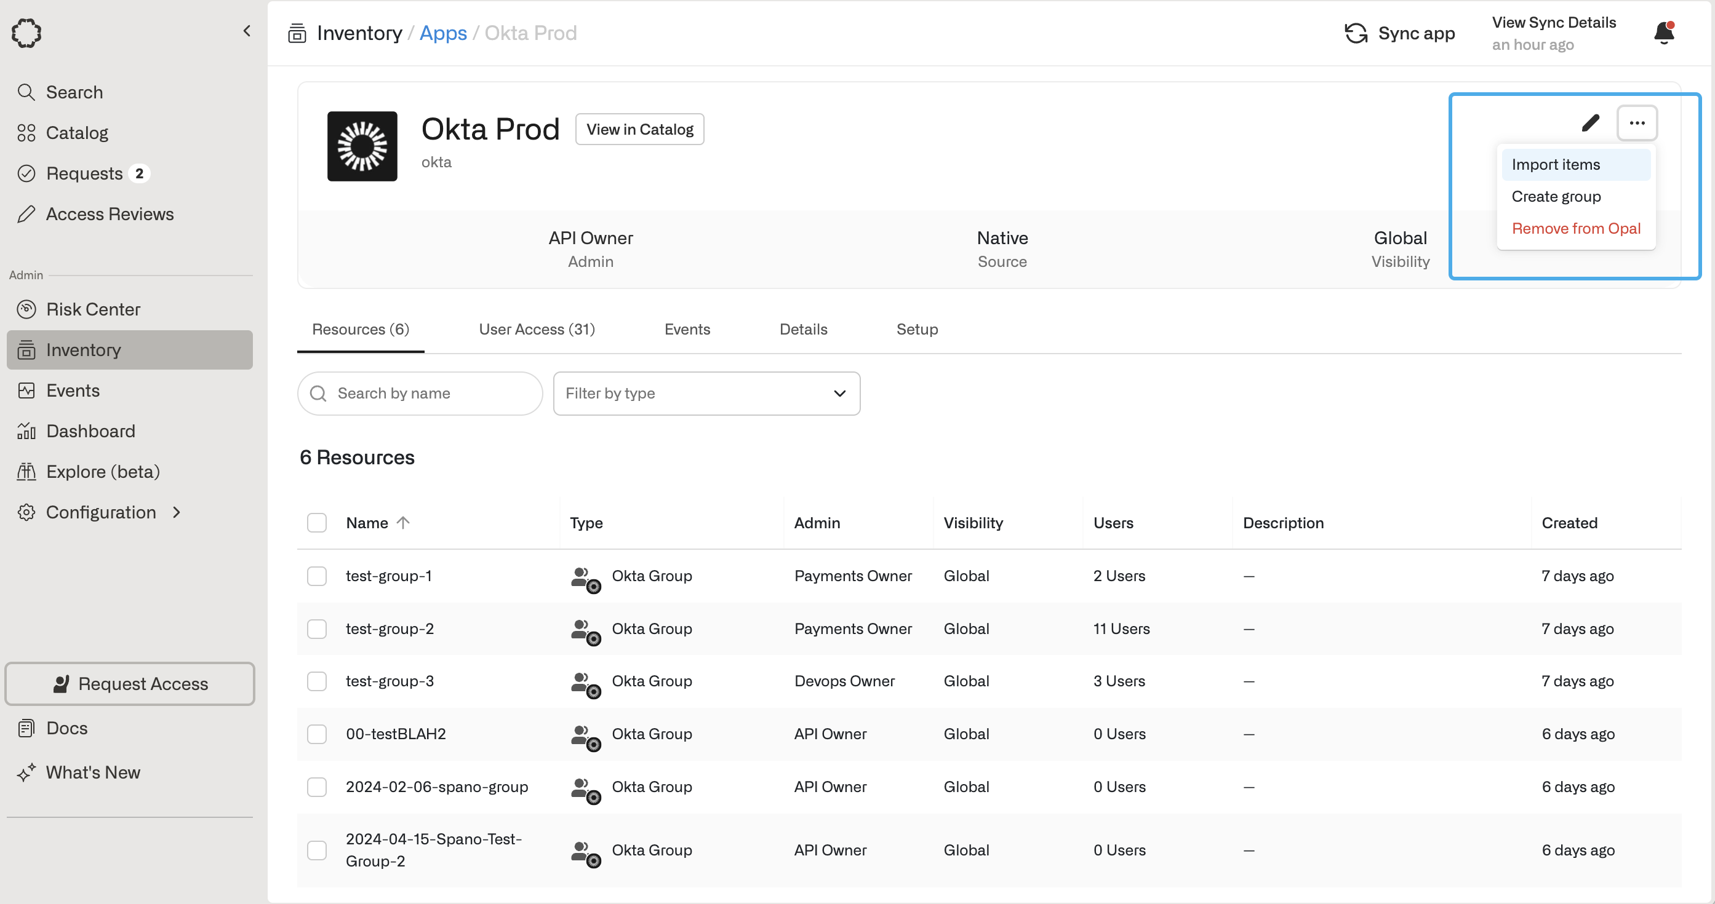This screenshot has width=1715, height=904.
Task: Switch to the User Access (31) tab
Action: coord(537,329)
